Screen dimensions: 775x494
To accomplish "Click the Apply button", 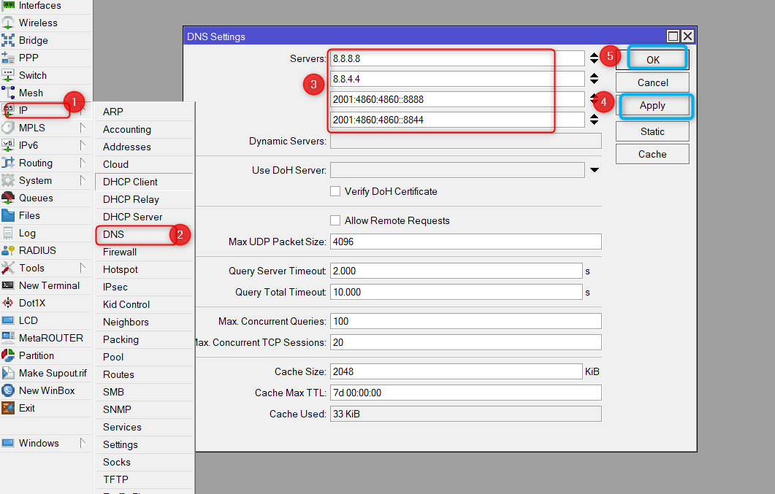I will click(652, 106).
